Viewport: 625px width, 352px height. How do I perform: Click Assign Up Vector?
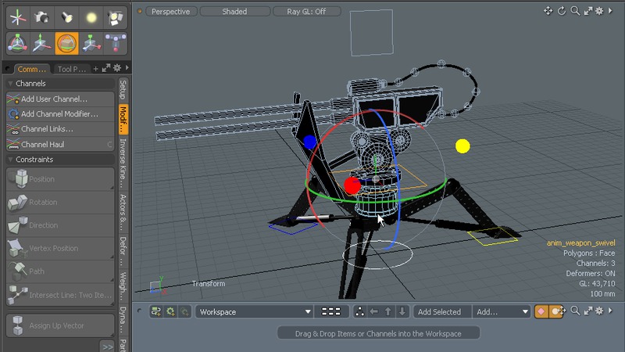point(60,325)
